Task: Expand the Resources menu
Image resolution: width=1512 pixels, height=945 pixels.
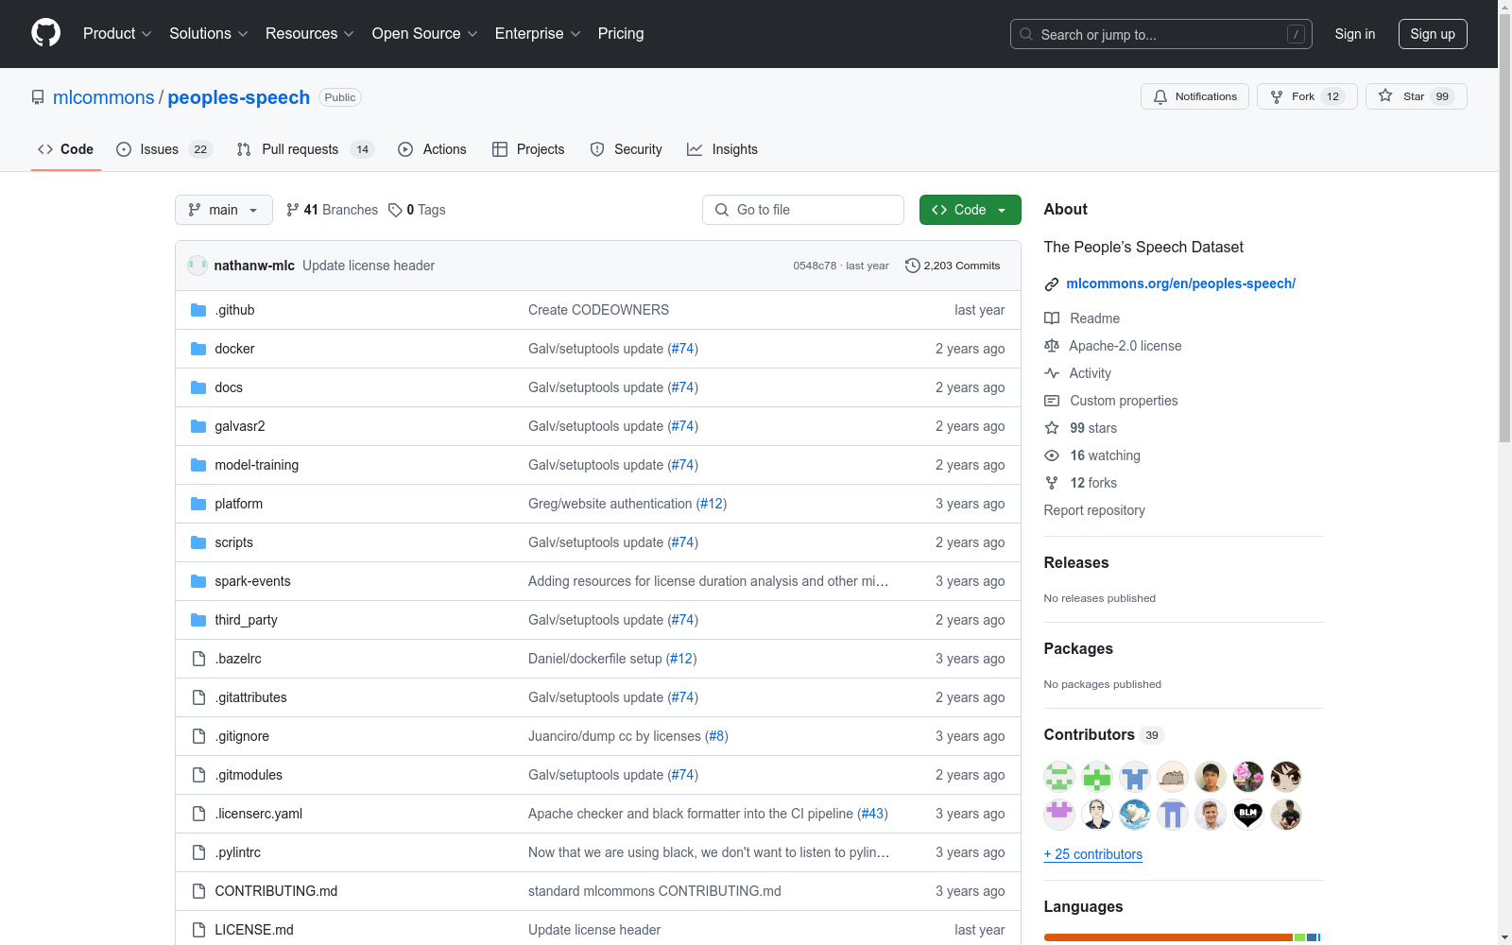Action: pyautogui.click(x=310, y=33)
